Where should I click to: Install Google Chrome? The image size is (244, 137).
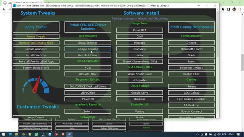click(88, 49)
